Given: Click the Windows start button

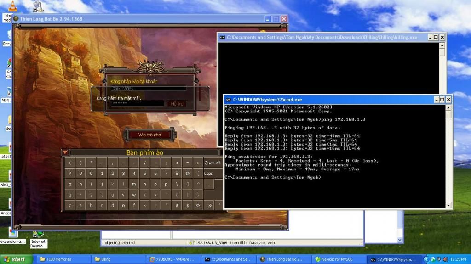Looking at the screenshot, I should point(16,259).
